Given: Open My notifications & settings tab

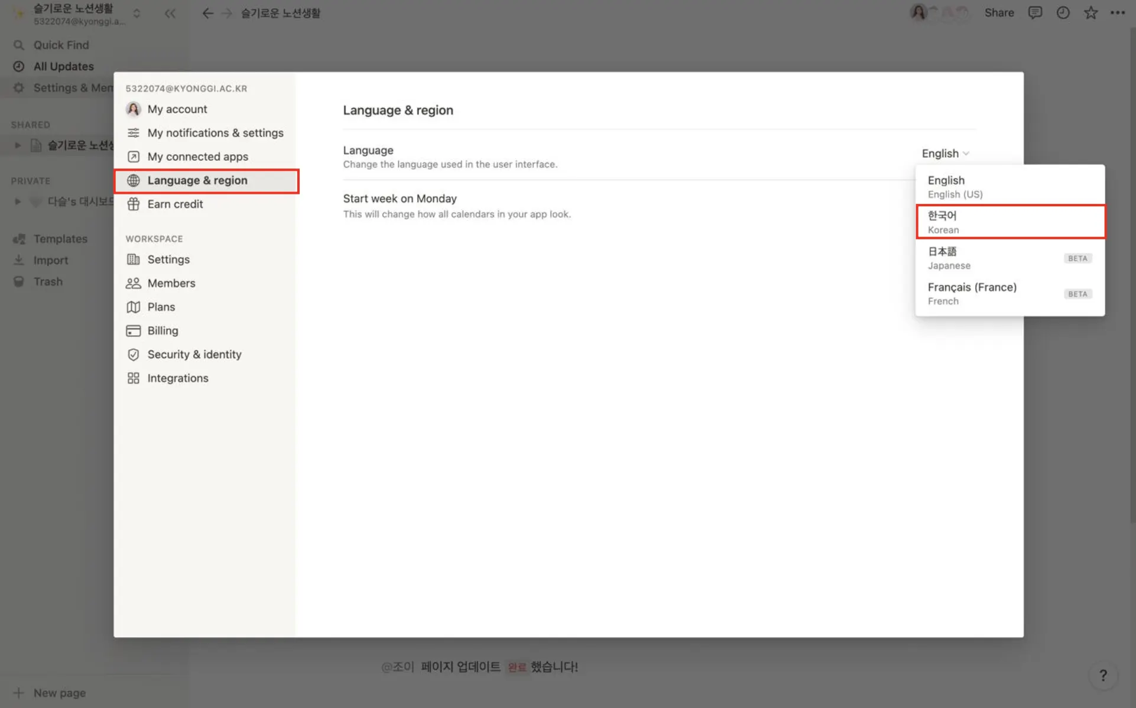Looking at the screenshot, I should pyautogui.click(x=215, y=133).
